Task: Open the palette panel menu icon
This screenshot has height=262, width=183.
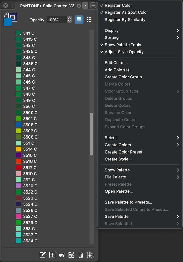Action: tap(93, 5)
